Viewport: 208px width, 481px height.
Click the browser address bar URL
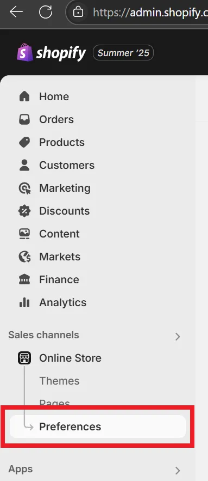pos(150,13)
